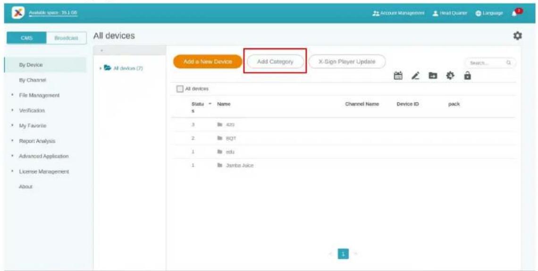The height and width of the screenshot is (271, 538).
Task: Expand the All devices (7) tree node arrow
Action: pos(101,68)
